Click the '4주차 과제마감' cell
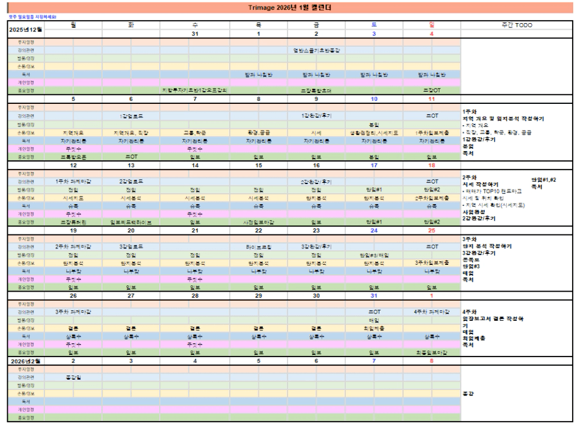 432,312
